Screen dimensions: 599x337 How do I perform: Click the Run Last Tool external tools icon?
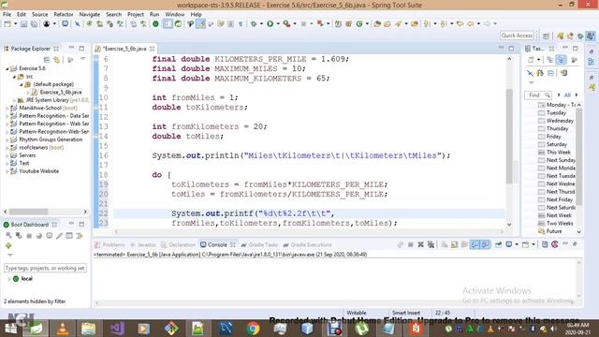coord(286,24)
